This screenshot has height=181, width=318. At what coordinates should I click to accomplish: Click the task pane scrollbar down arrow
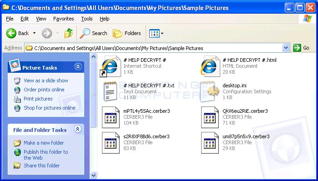click(x=94, y=175)
